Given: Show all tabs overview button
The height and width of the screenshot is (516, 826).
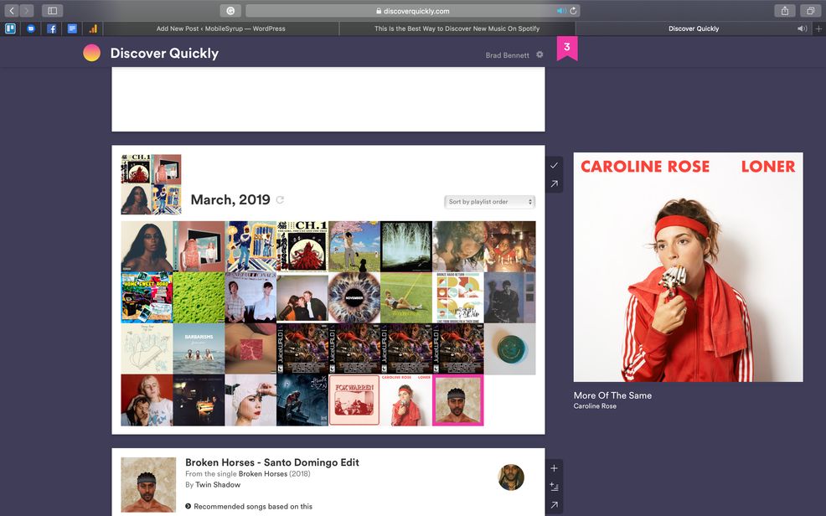Looking at the screenshot, I should point(810,11).
